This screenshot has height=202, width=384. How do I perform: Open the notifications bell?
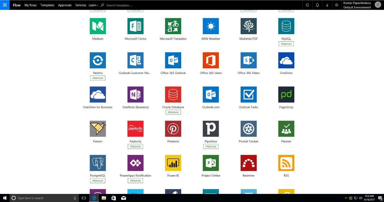tap(317, 5)
